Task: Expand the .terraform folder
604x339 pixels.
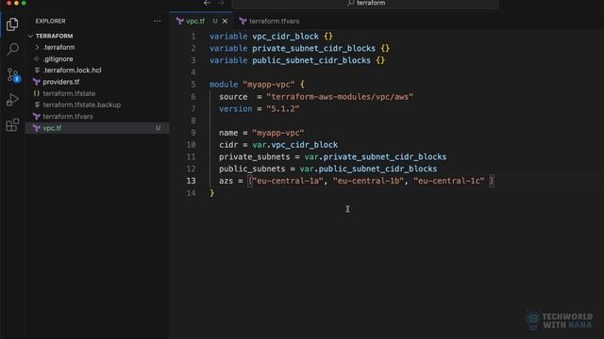Action: [x=59, y=47]
